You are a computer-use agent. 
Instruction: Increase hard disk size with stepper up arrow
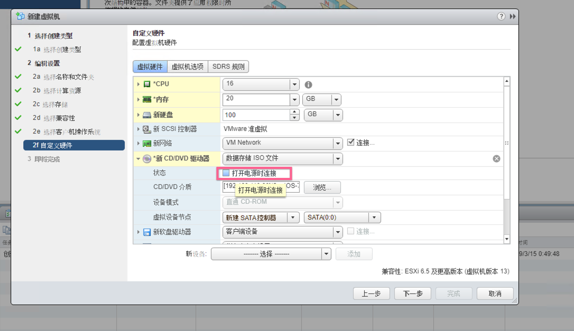[294, 112]
